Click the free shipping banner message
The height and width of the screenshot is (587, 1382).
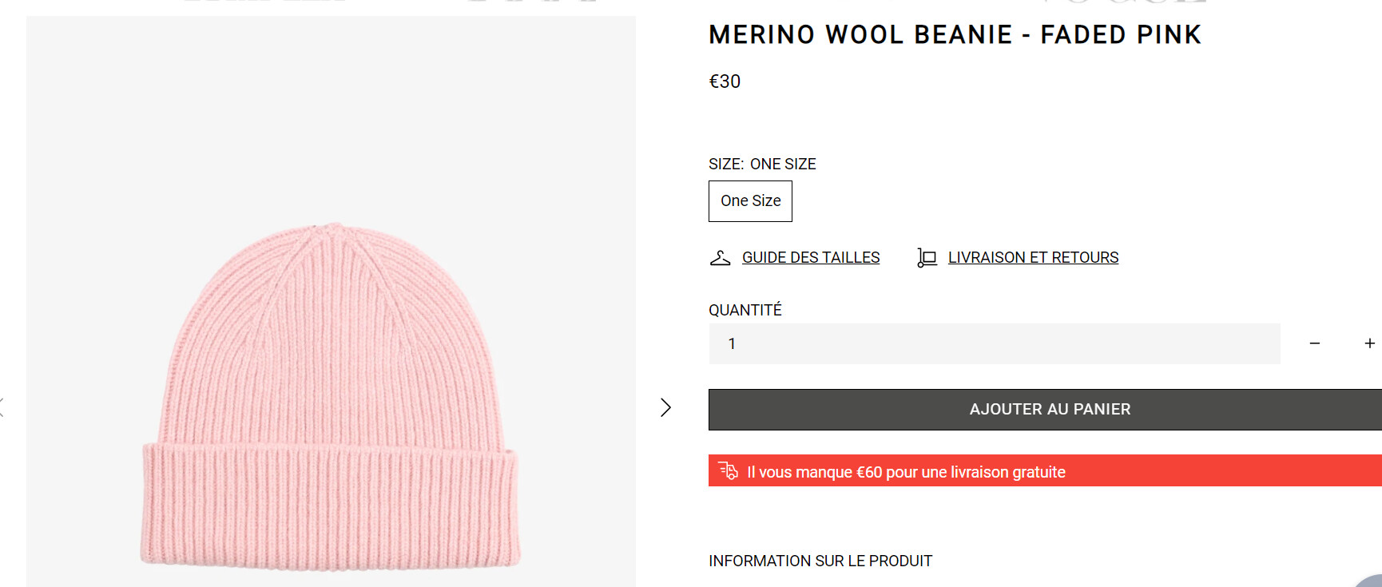click(906, 472)
